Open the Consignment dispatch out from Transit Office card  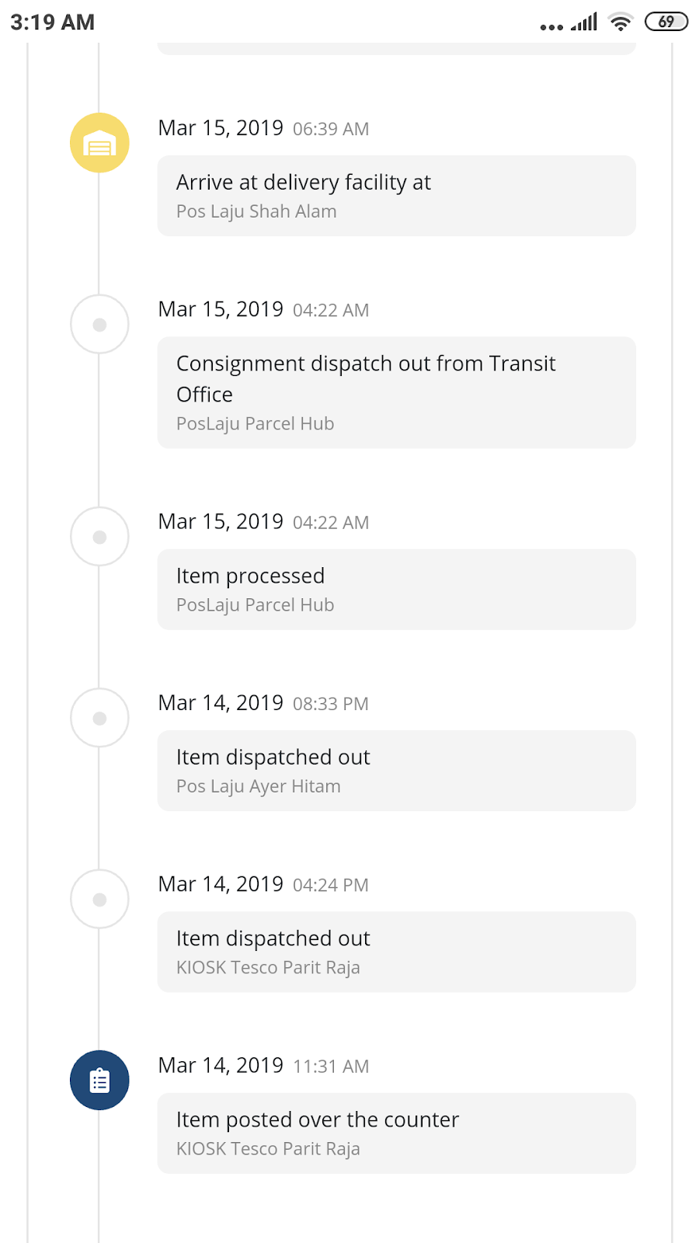396,392
